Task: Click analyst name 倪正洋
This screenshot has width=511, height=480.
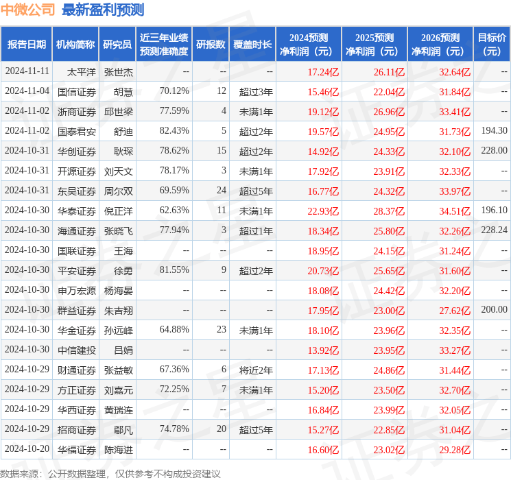Action: click(x=118, y=211)
